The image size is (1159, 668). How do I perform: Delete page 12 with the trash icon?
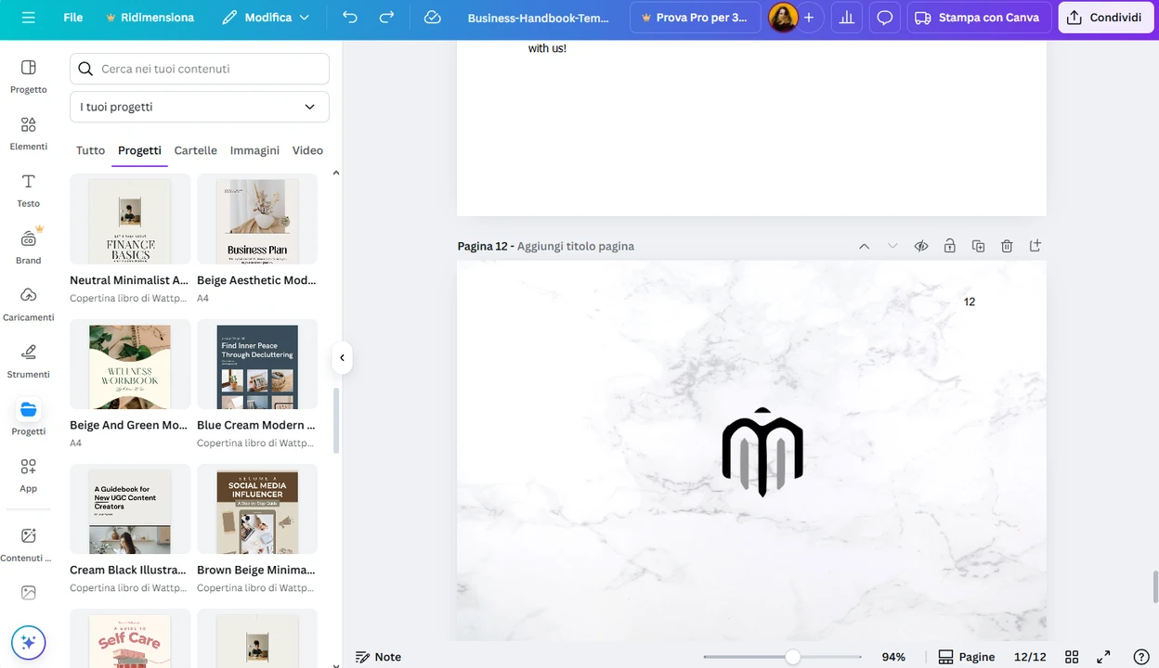[x=1007, y=246]
